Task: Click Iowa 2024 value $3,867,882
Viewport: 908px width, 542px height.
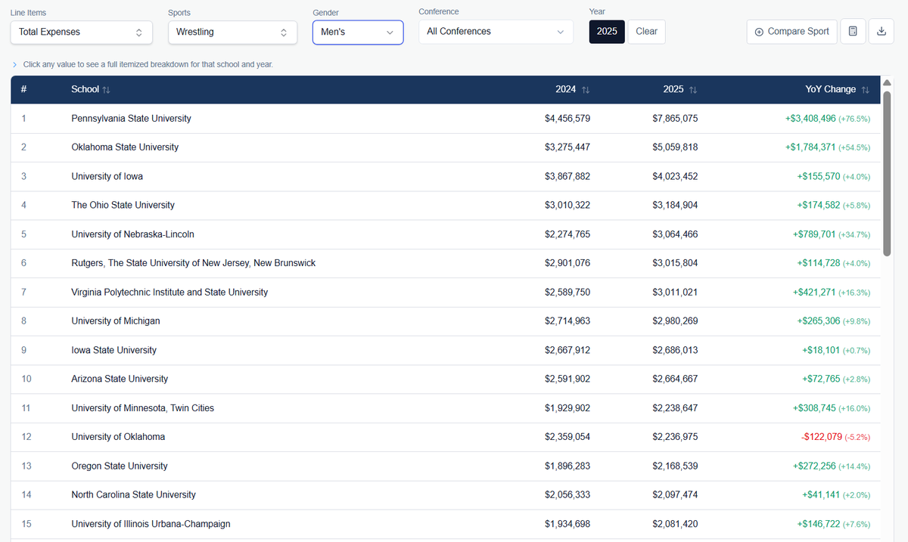Action: [567, 176]
